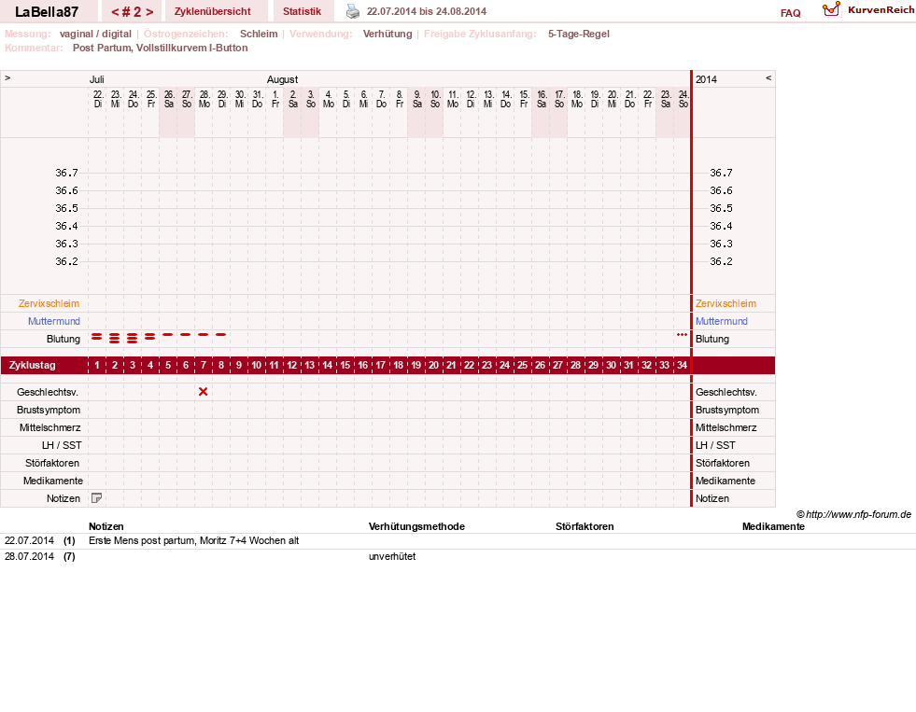
Task: Click '5-Tage-Regel' setting value
Action: pos(578,34)
